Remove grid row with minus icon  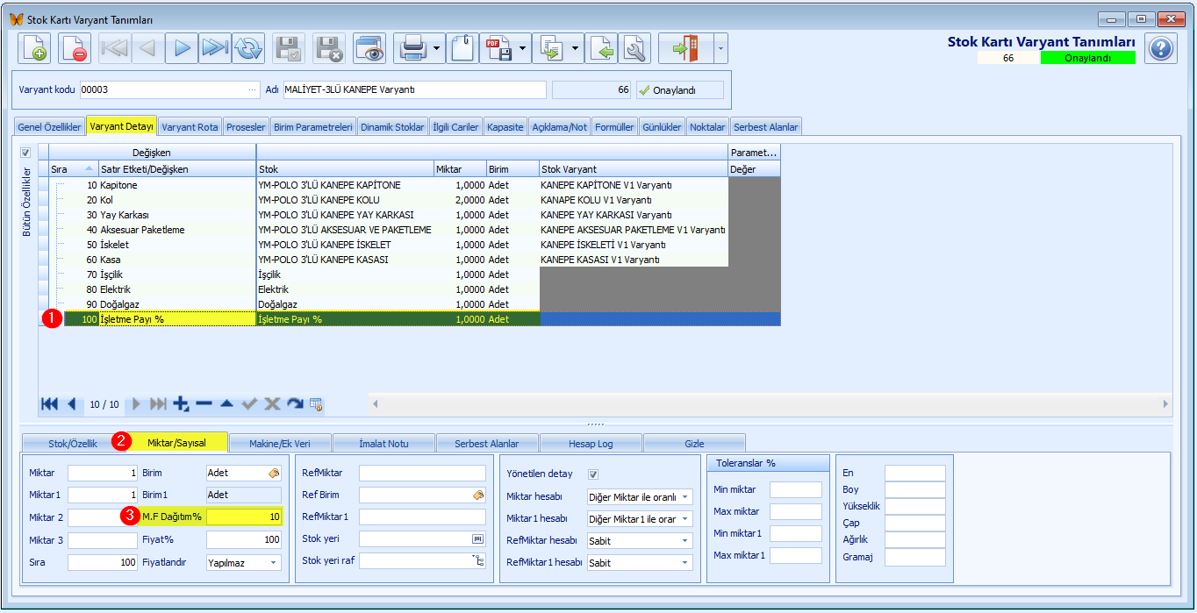click(x=204, y=404)
